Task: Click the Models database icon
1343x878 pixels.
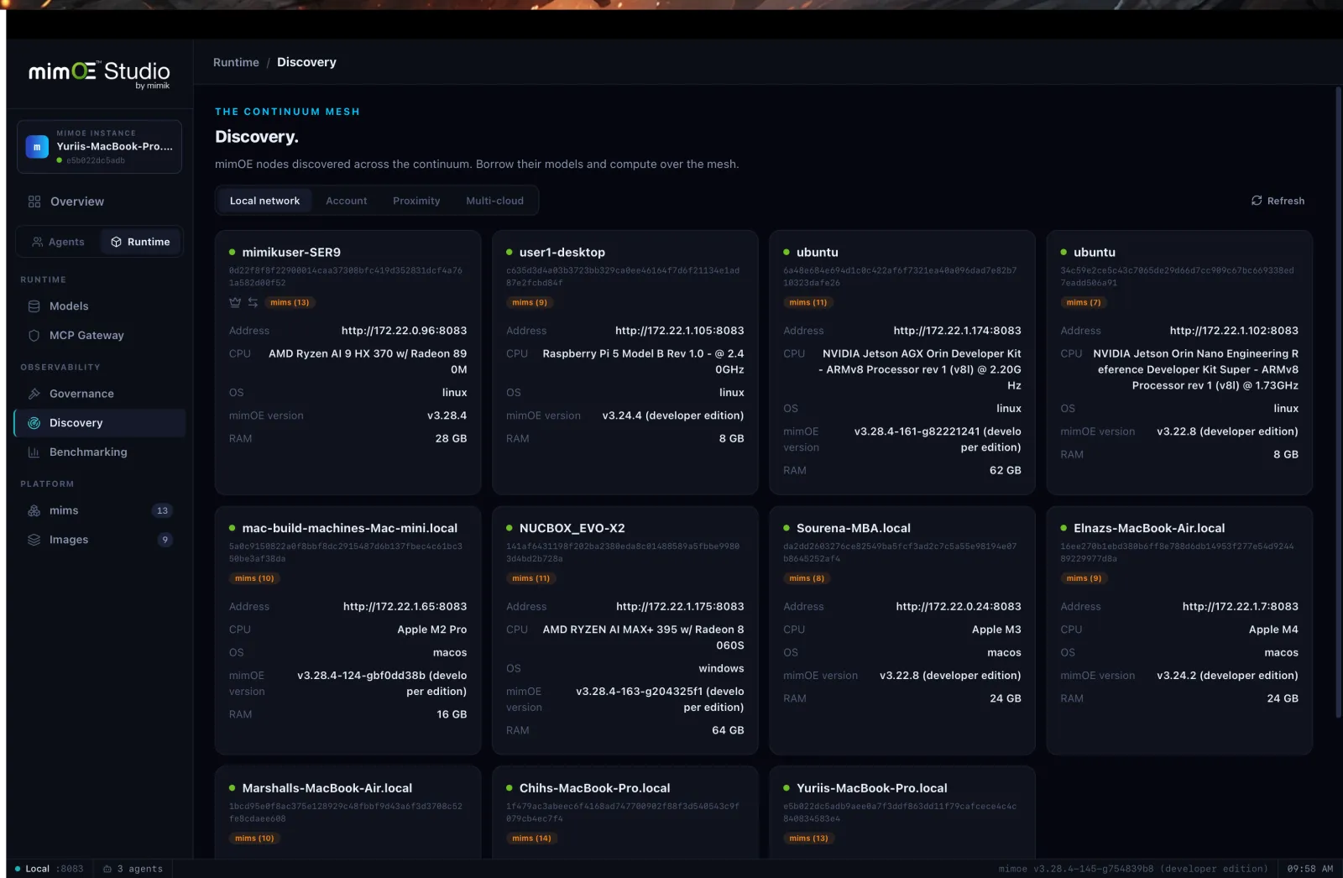Action: pos(34,306)
